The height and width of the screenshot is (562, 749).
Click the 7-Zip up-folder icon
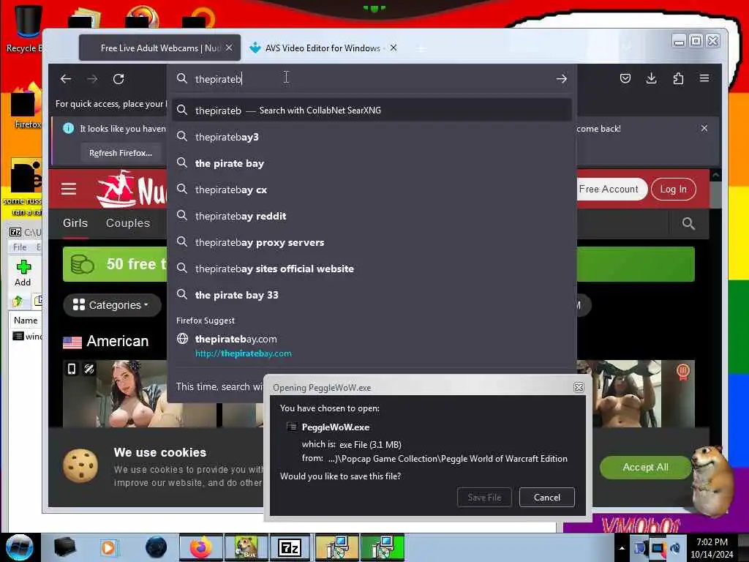(x=18, y=301)
